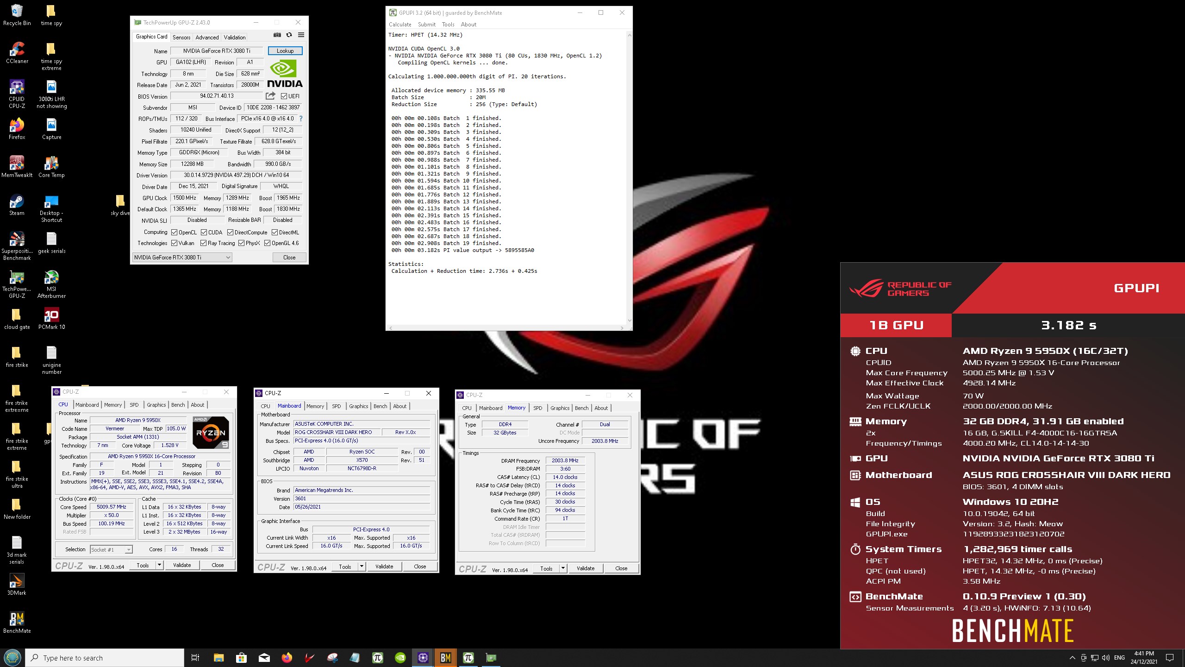The height and width of the screenshot is (667, 1185).
Task: Click Tools button in CPU-Z Memory window
Action: coord(546,568)
